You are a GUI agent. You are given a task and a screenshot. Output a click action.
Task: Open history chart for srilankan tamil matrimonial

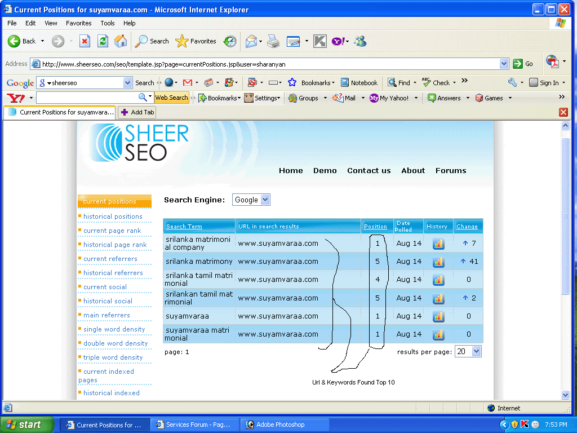click(x=438, y=298)
